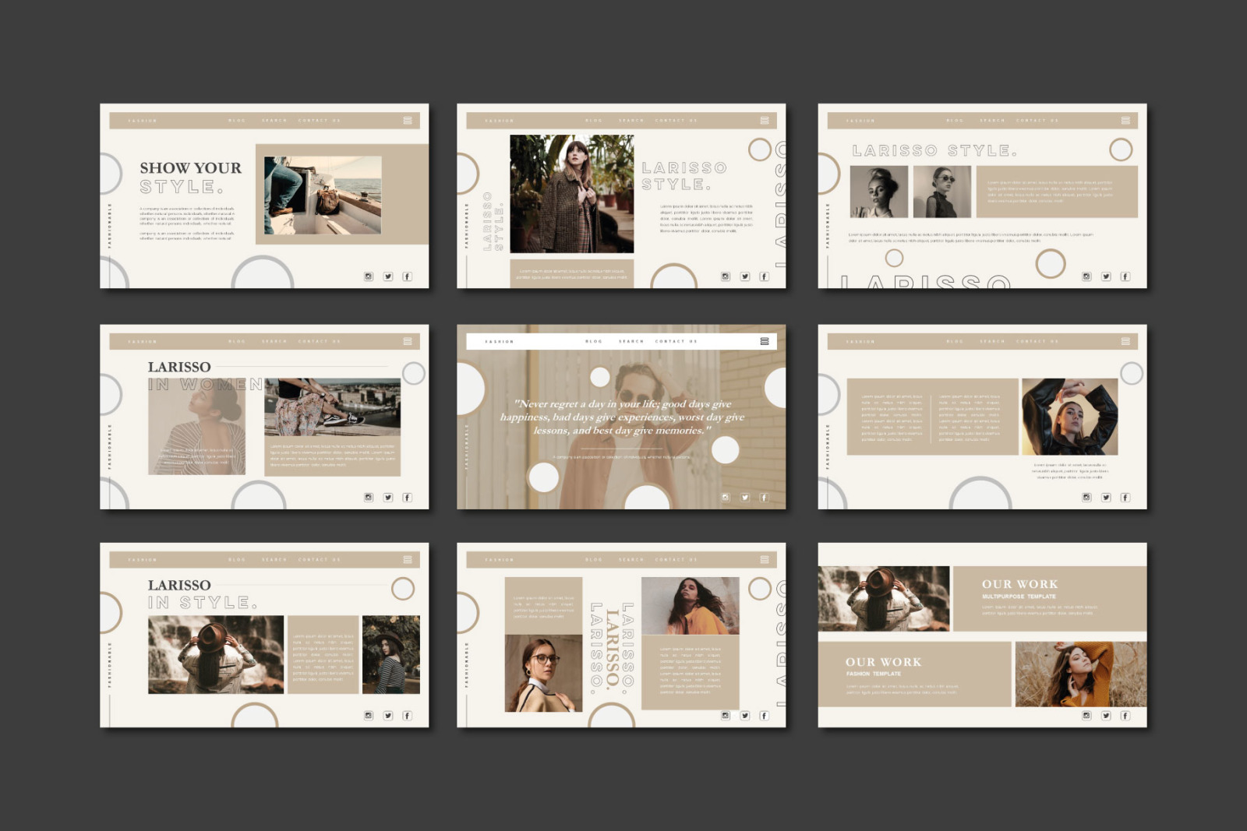1247x831 pixels.
Task: Click Instagram icon on the 'Show Your Style' slide
Action: (369, 276)
